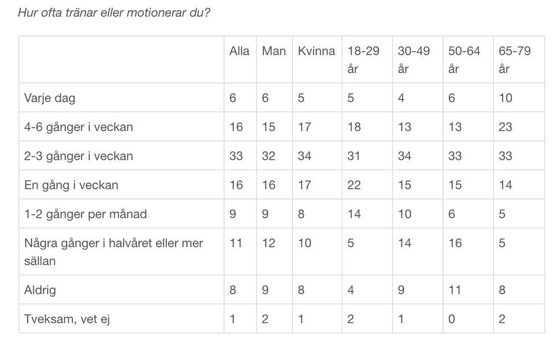Viewport: 558px width, 353px height.
Task: Select the 18-29 år value for En gång i veckan
Action: click(x=354, y=185)
